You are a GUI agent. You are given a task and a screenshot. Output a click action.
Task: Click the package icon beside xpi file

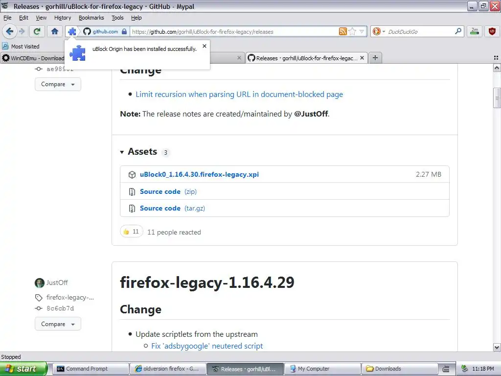click(132, 175)
